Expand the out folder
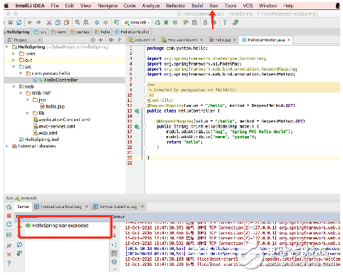The image size is (343, 275). coord(14,60)
